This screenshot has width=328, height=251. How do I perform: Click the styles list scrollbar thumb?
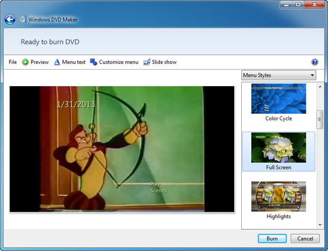click(x=320, y=119)
